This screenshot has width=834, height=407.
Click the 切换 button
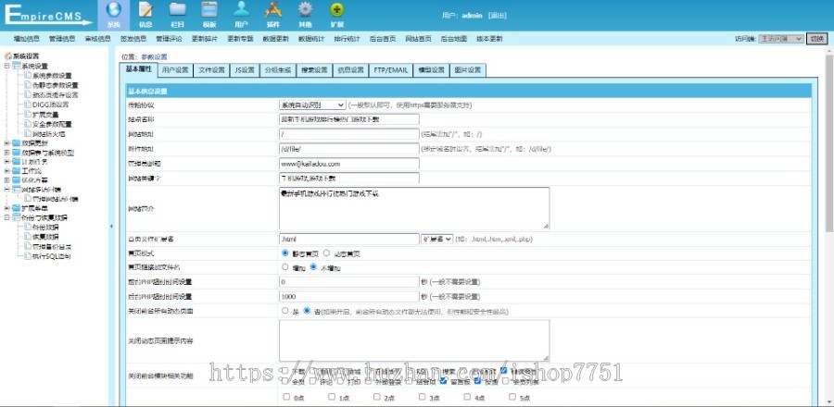(817, 39)
